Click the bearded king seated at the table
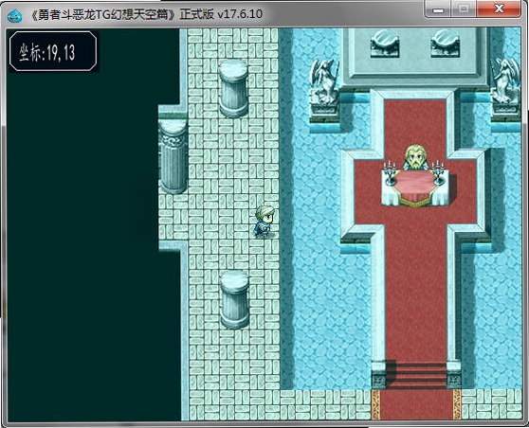The height and width of the screenshot is (428, 529). pyautogui.click(x=415, y=157)
